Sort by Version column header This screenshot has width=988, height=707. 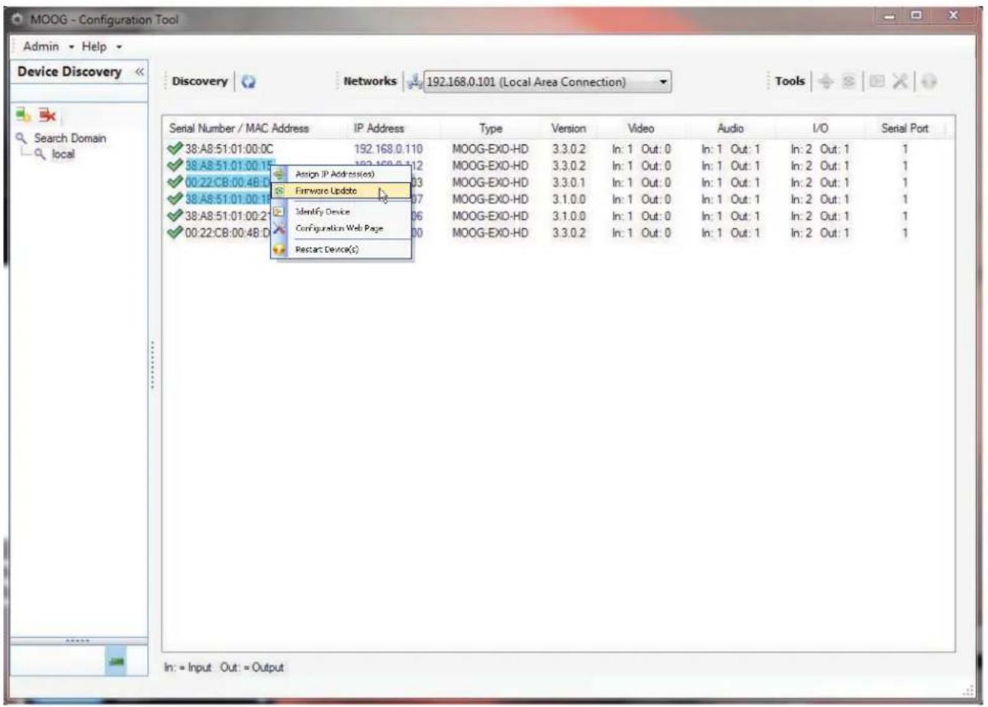tap(568, 128)
